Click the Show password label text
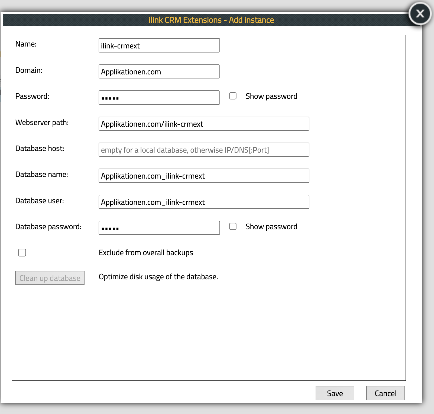This screenshot has width=434, height=414. (x=271, y=96)
